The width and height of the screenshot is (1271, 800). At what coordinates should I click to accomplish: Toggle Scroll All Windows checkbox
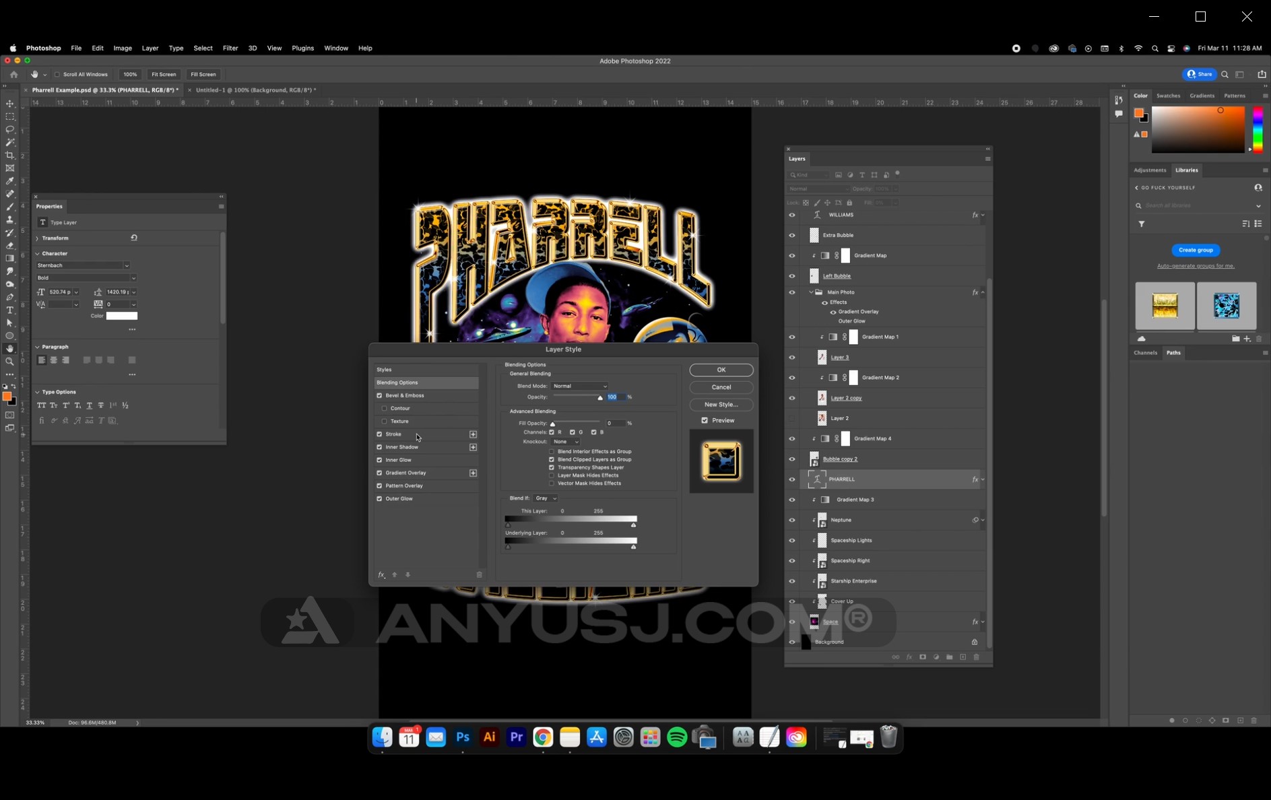(57, 75)
